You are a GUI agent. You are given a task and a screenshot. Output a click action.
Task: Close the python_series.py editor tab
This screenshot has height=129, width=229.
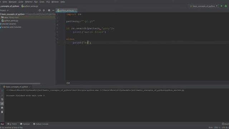pyautogui.click(x=75, y=10)
